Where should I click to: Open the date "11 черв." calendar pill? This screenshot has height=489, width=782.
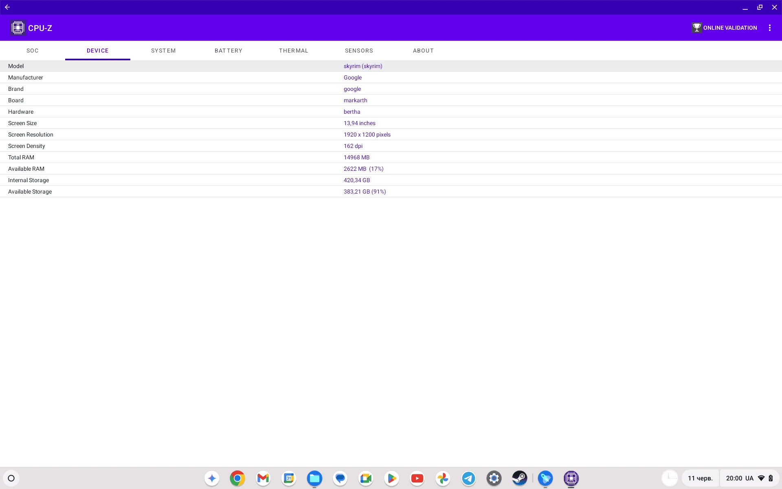click(700, 478)
